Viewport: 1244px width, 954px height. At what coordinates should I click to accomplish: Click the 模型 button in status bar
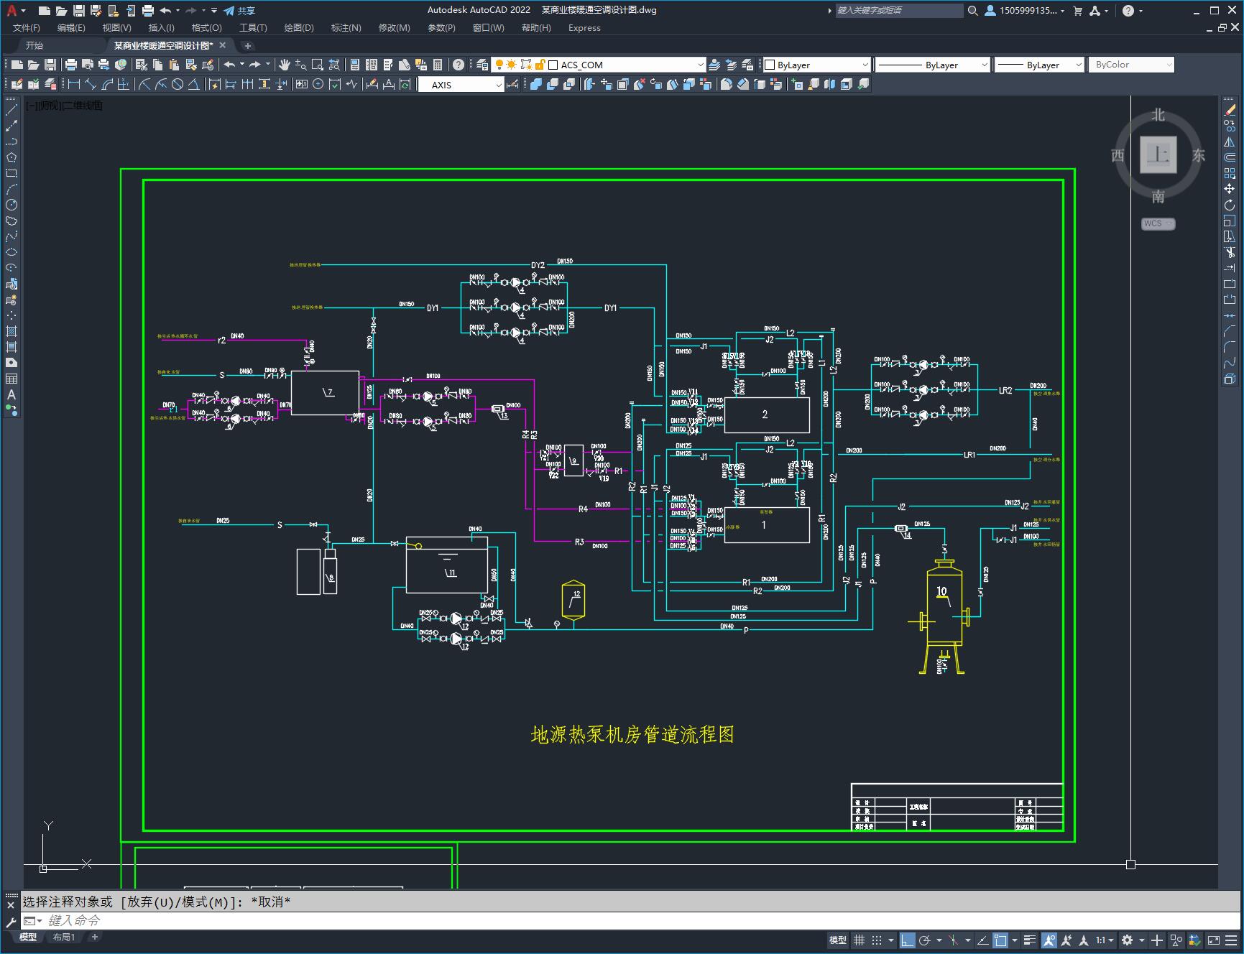pyautogui.click(x=838, y=940)
